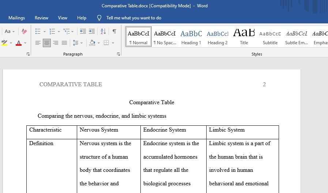
Task: Apply the text highlight color
Action: click(x=4, y=43)
